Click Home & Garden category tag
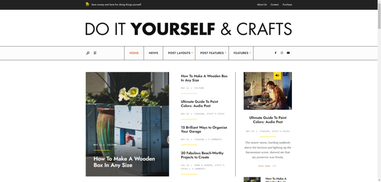Image resolution: width=381 pixels, height=182 pixels. (203, 165)
